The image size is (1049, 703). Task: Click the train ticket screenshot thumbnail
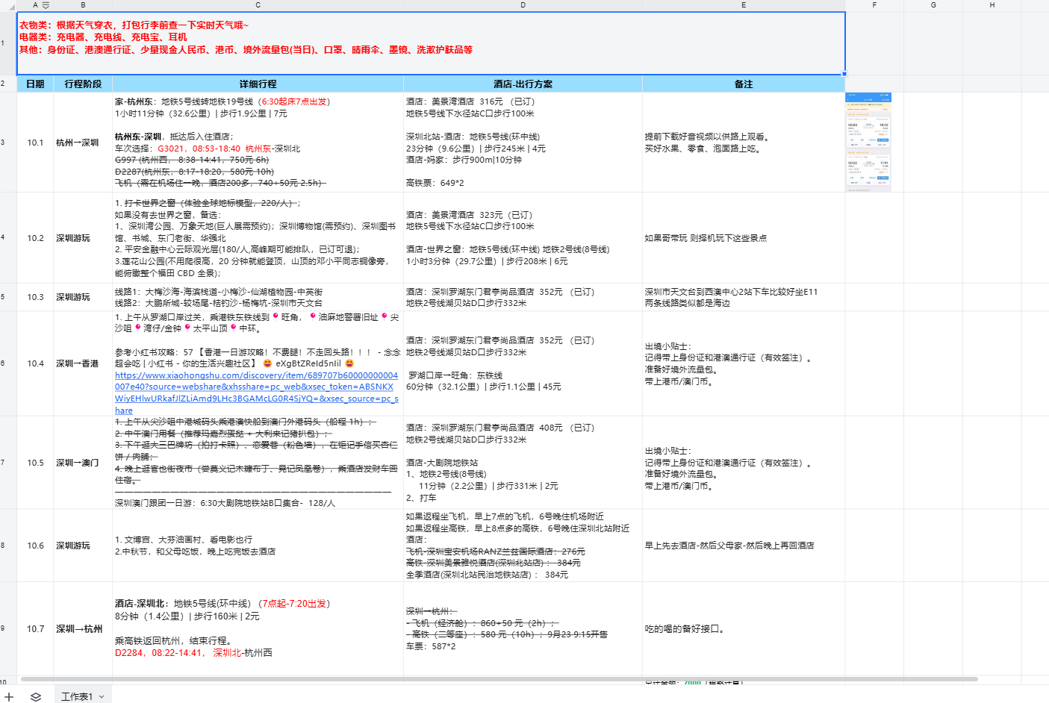(868, 142)
